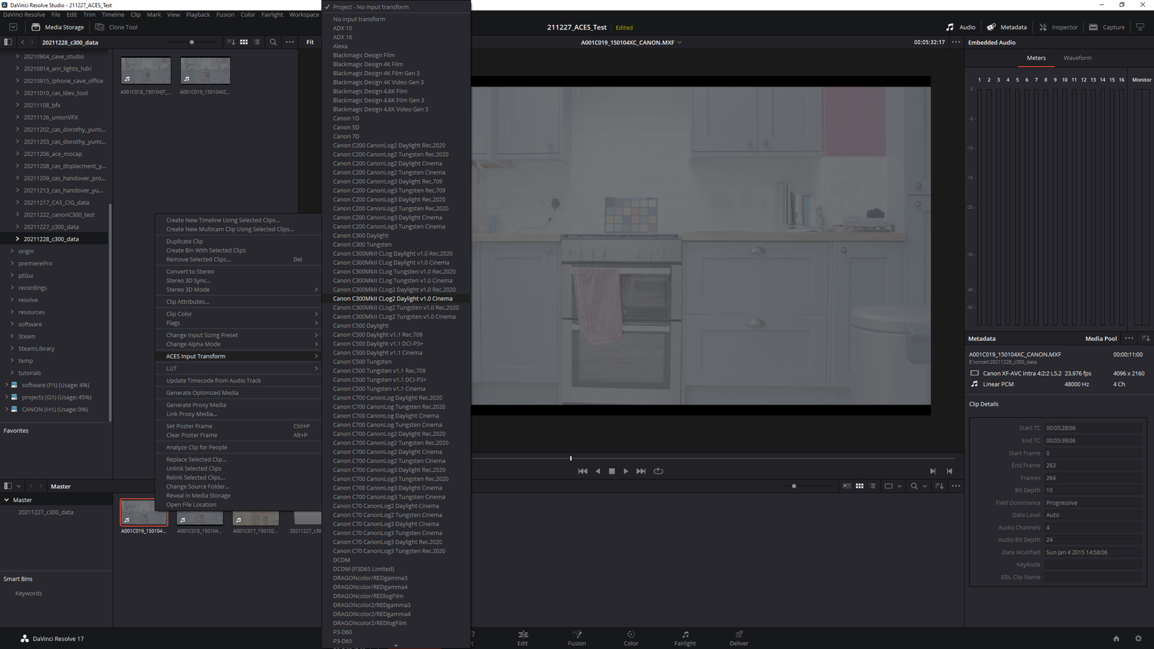Select A001C017 clip in media pool
1154x649 pixels.
click(256, 517)
